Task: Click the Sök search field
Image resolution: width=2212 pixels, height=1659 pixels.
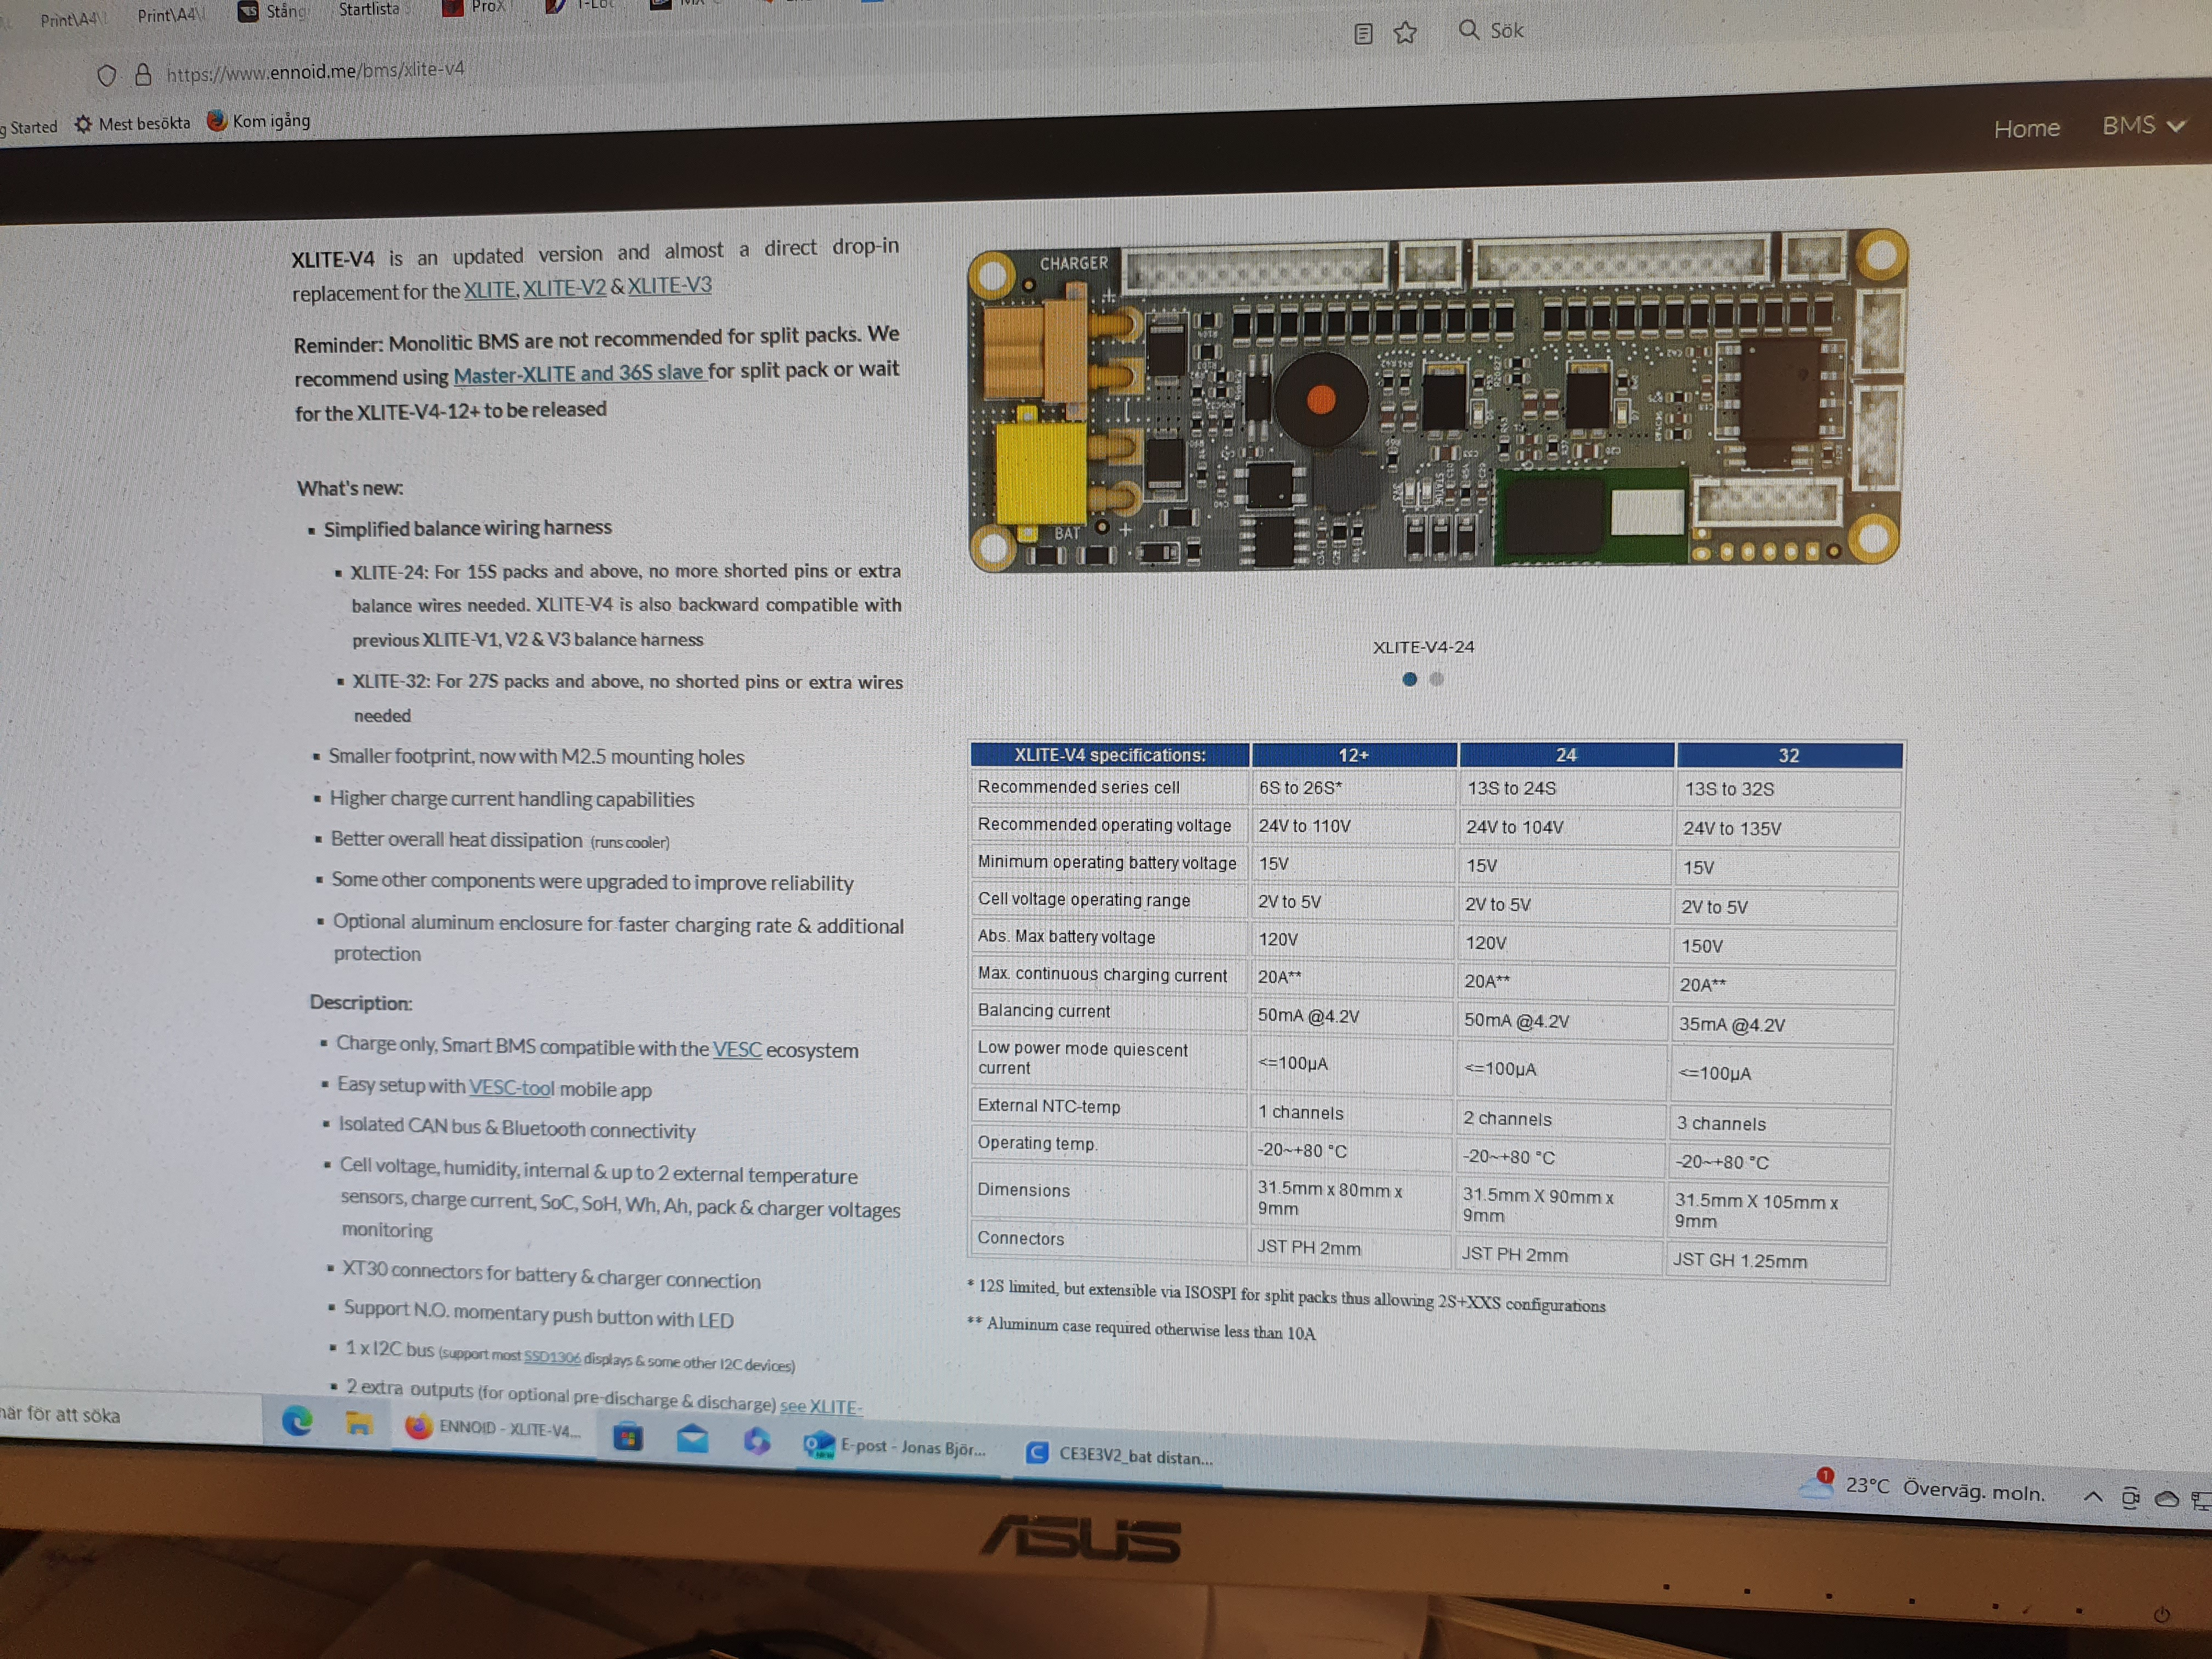Action: 1506,30
